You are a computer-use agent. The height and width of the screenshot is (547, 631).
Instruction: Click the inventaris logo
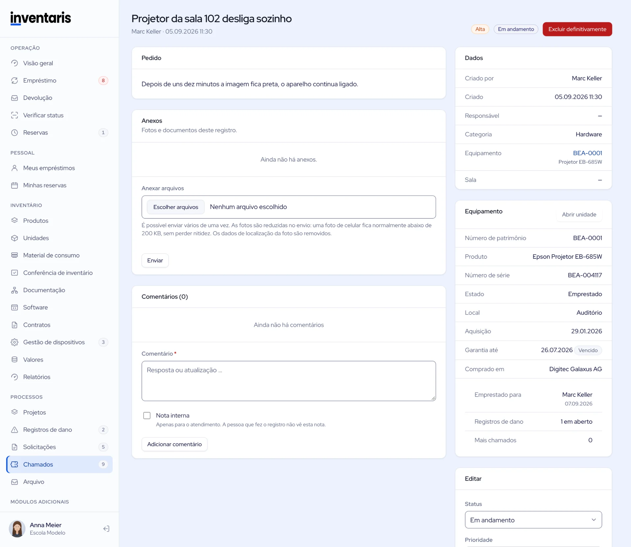click(x=41, y=18)
